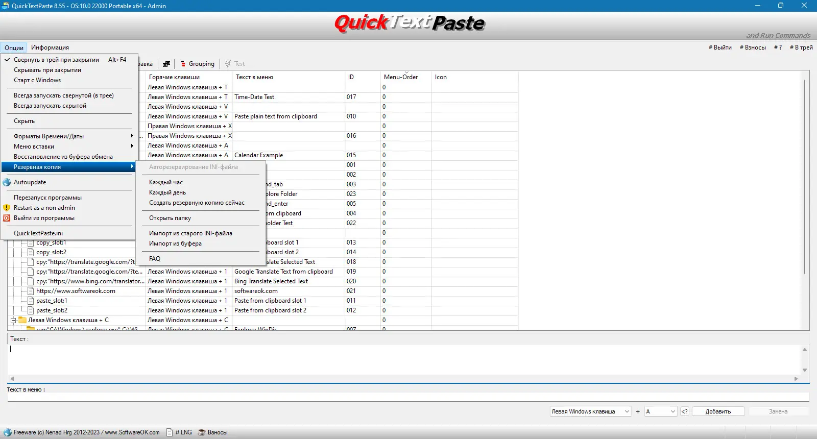
Task: Choose Скрыть from the options menu
Action: pos(69,121)
